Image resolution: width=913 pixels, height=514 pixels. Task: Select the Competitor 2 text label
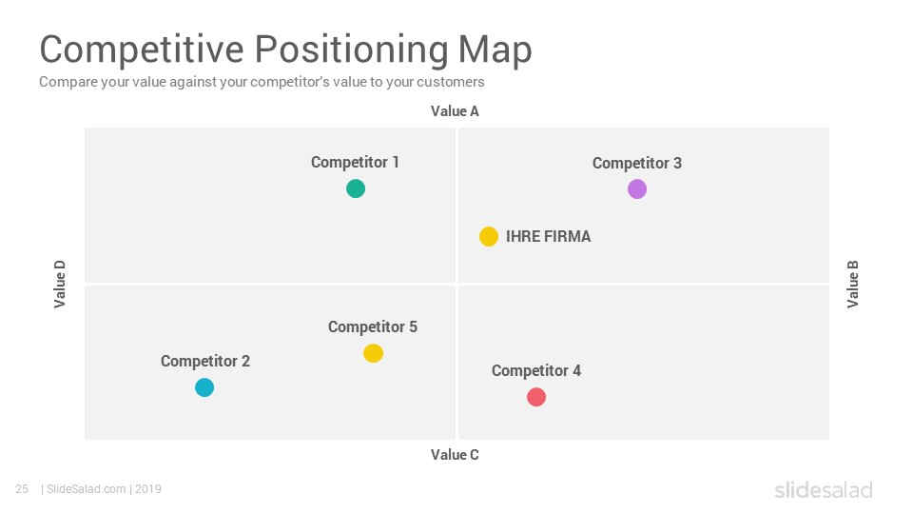[x=205, y=362]
